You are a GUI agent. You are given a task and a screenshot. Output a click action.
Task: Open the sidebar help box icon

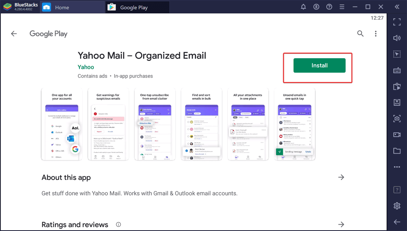(397, 190)
